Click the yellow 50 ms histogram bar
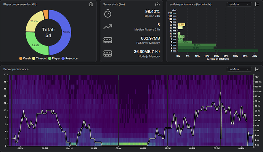Viewport: 263px width, 152px height. point(181,25)
